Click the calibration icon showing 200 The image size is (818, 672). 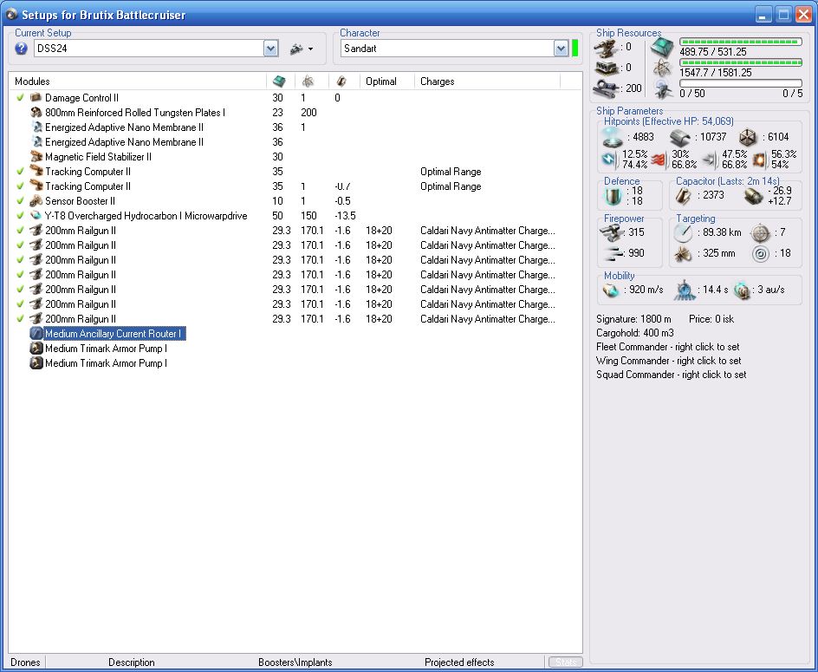(606, 88)
